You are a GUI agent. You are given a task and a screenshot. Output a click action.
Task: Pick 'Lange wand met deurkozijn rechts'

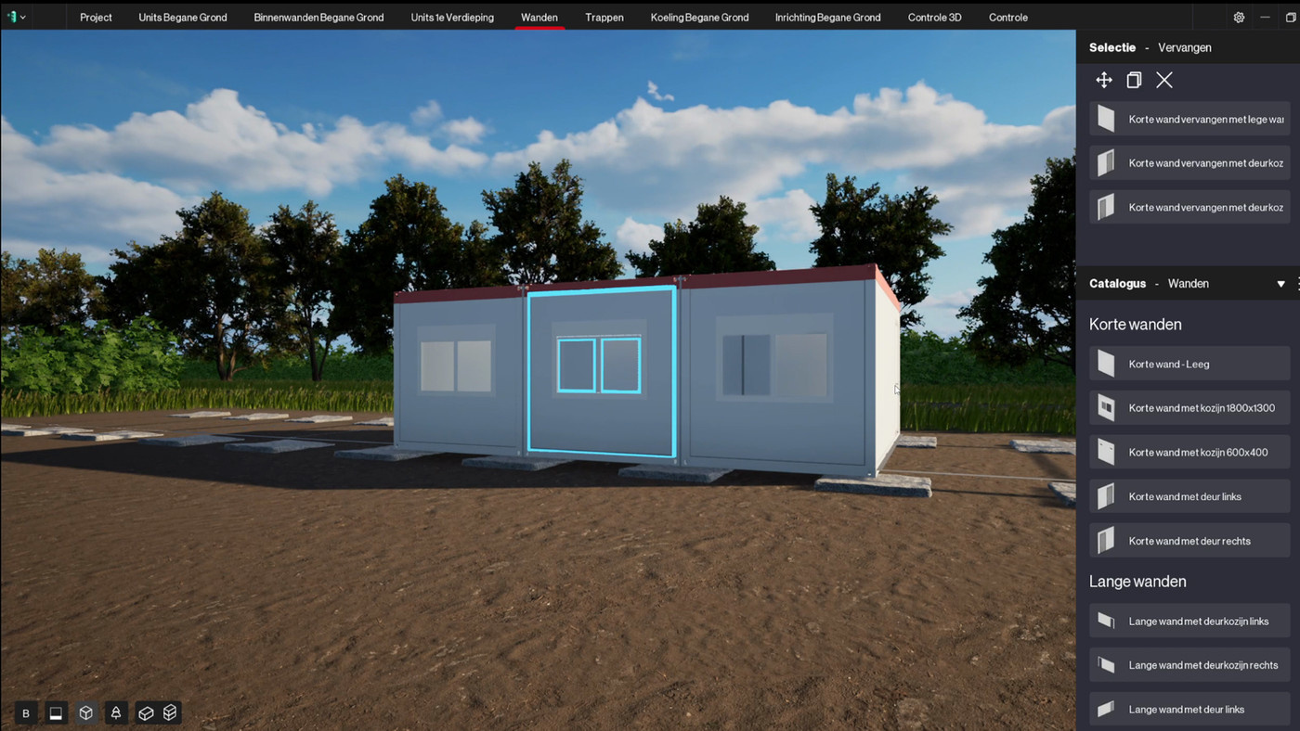[x=1189, y=665]
